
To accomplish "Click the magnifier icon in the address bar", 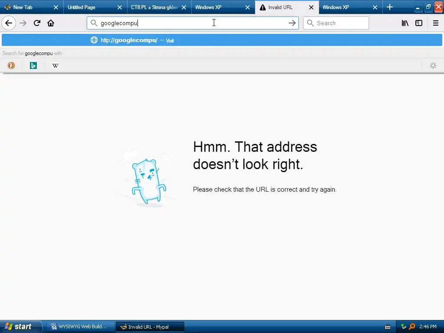I will pyautogui.click(x=94, y=23).
